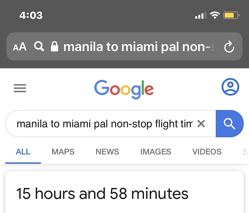Tap the Wi-Fi status icon
Viewport: 249px width, 213px height.
(x=214, y=15)
